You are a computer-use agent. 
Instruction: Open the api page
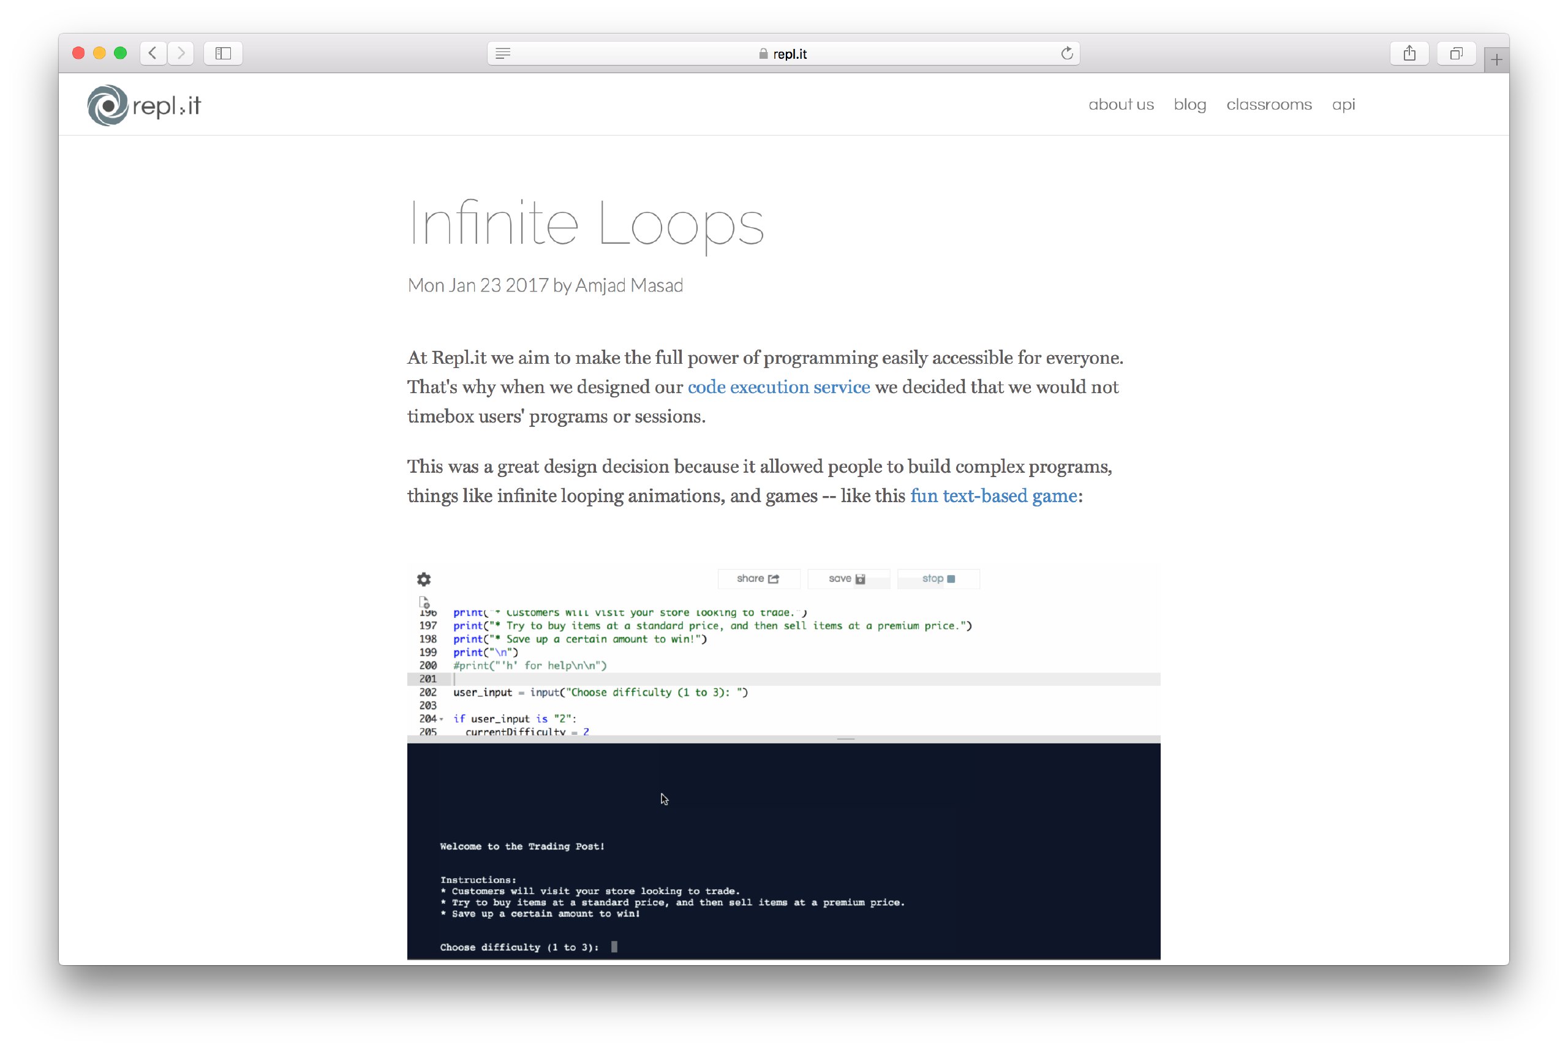(x=1343, y=105)
